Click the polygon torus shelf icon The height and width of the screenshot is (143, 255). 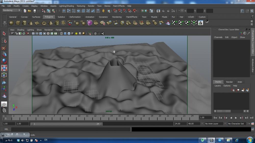click(44, 23)
